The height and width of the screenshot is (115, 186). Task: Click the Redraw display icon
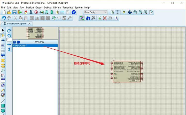pyautogui.click(x=112, y=12)
